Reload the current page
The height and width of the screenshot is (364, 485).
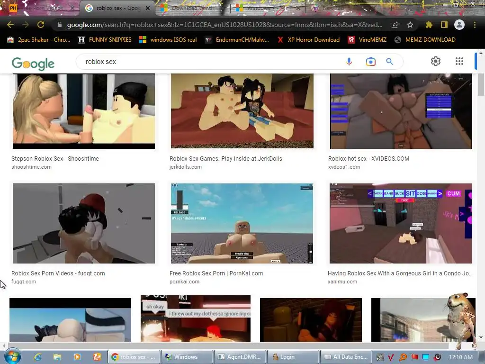[41, 25]
